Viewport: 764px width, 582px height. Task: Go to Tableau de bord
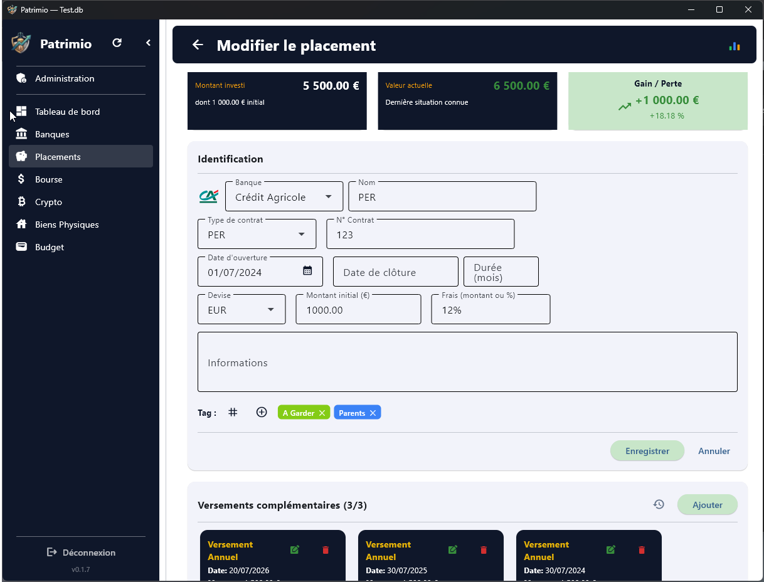81,112
